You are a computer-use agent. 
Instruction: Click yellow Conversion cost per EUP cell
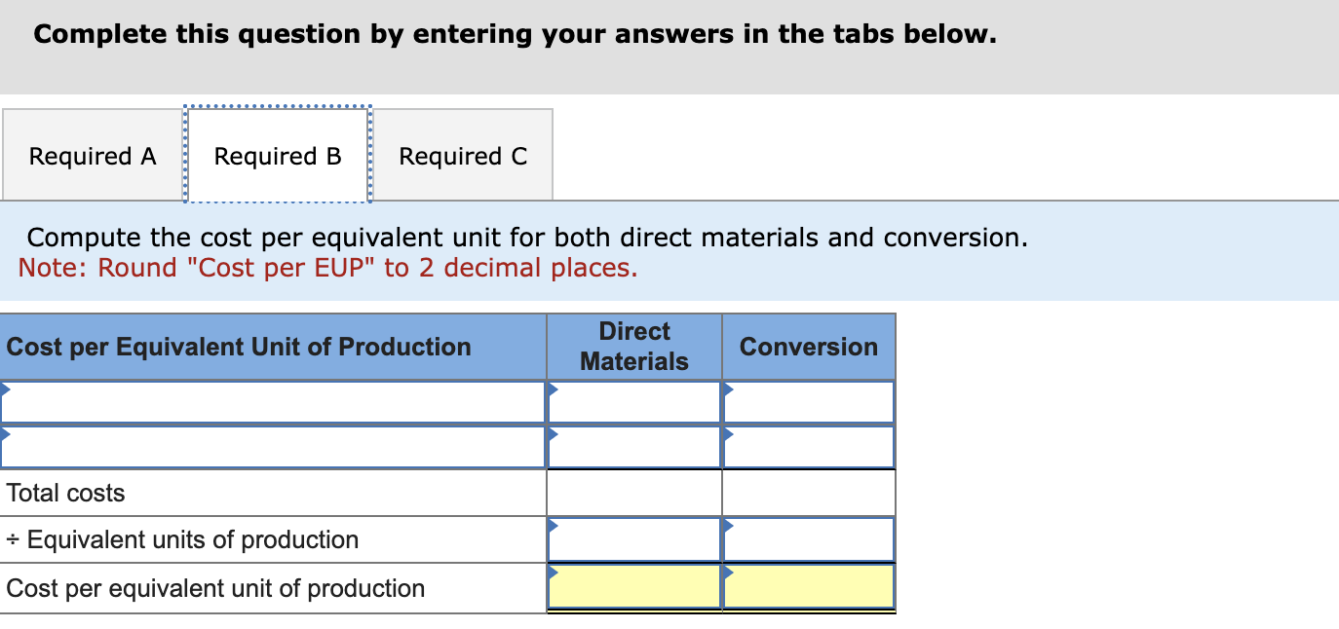[809, 587]
